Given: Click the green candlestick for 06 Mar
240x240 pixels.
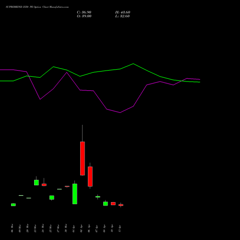Looking at the screenshot, I should pos(13,204).
